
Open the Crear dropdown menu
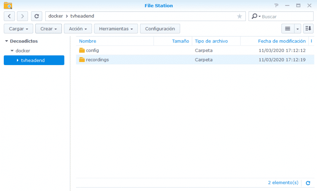pos(49,29)
